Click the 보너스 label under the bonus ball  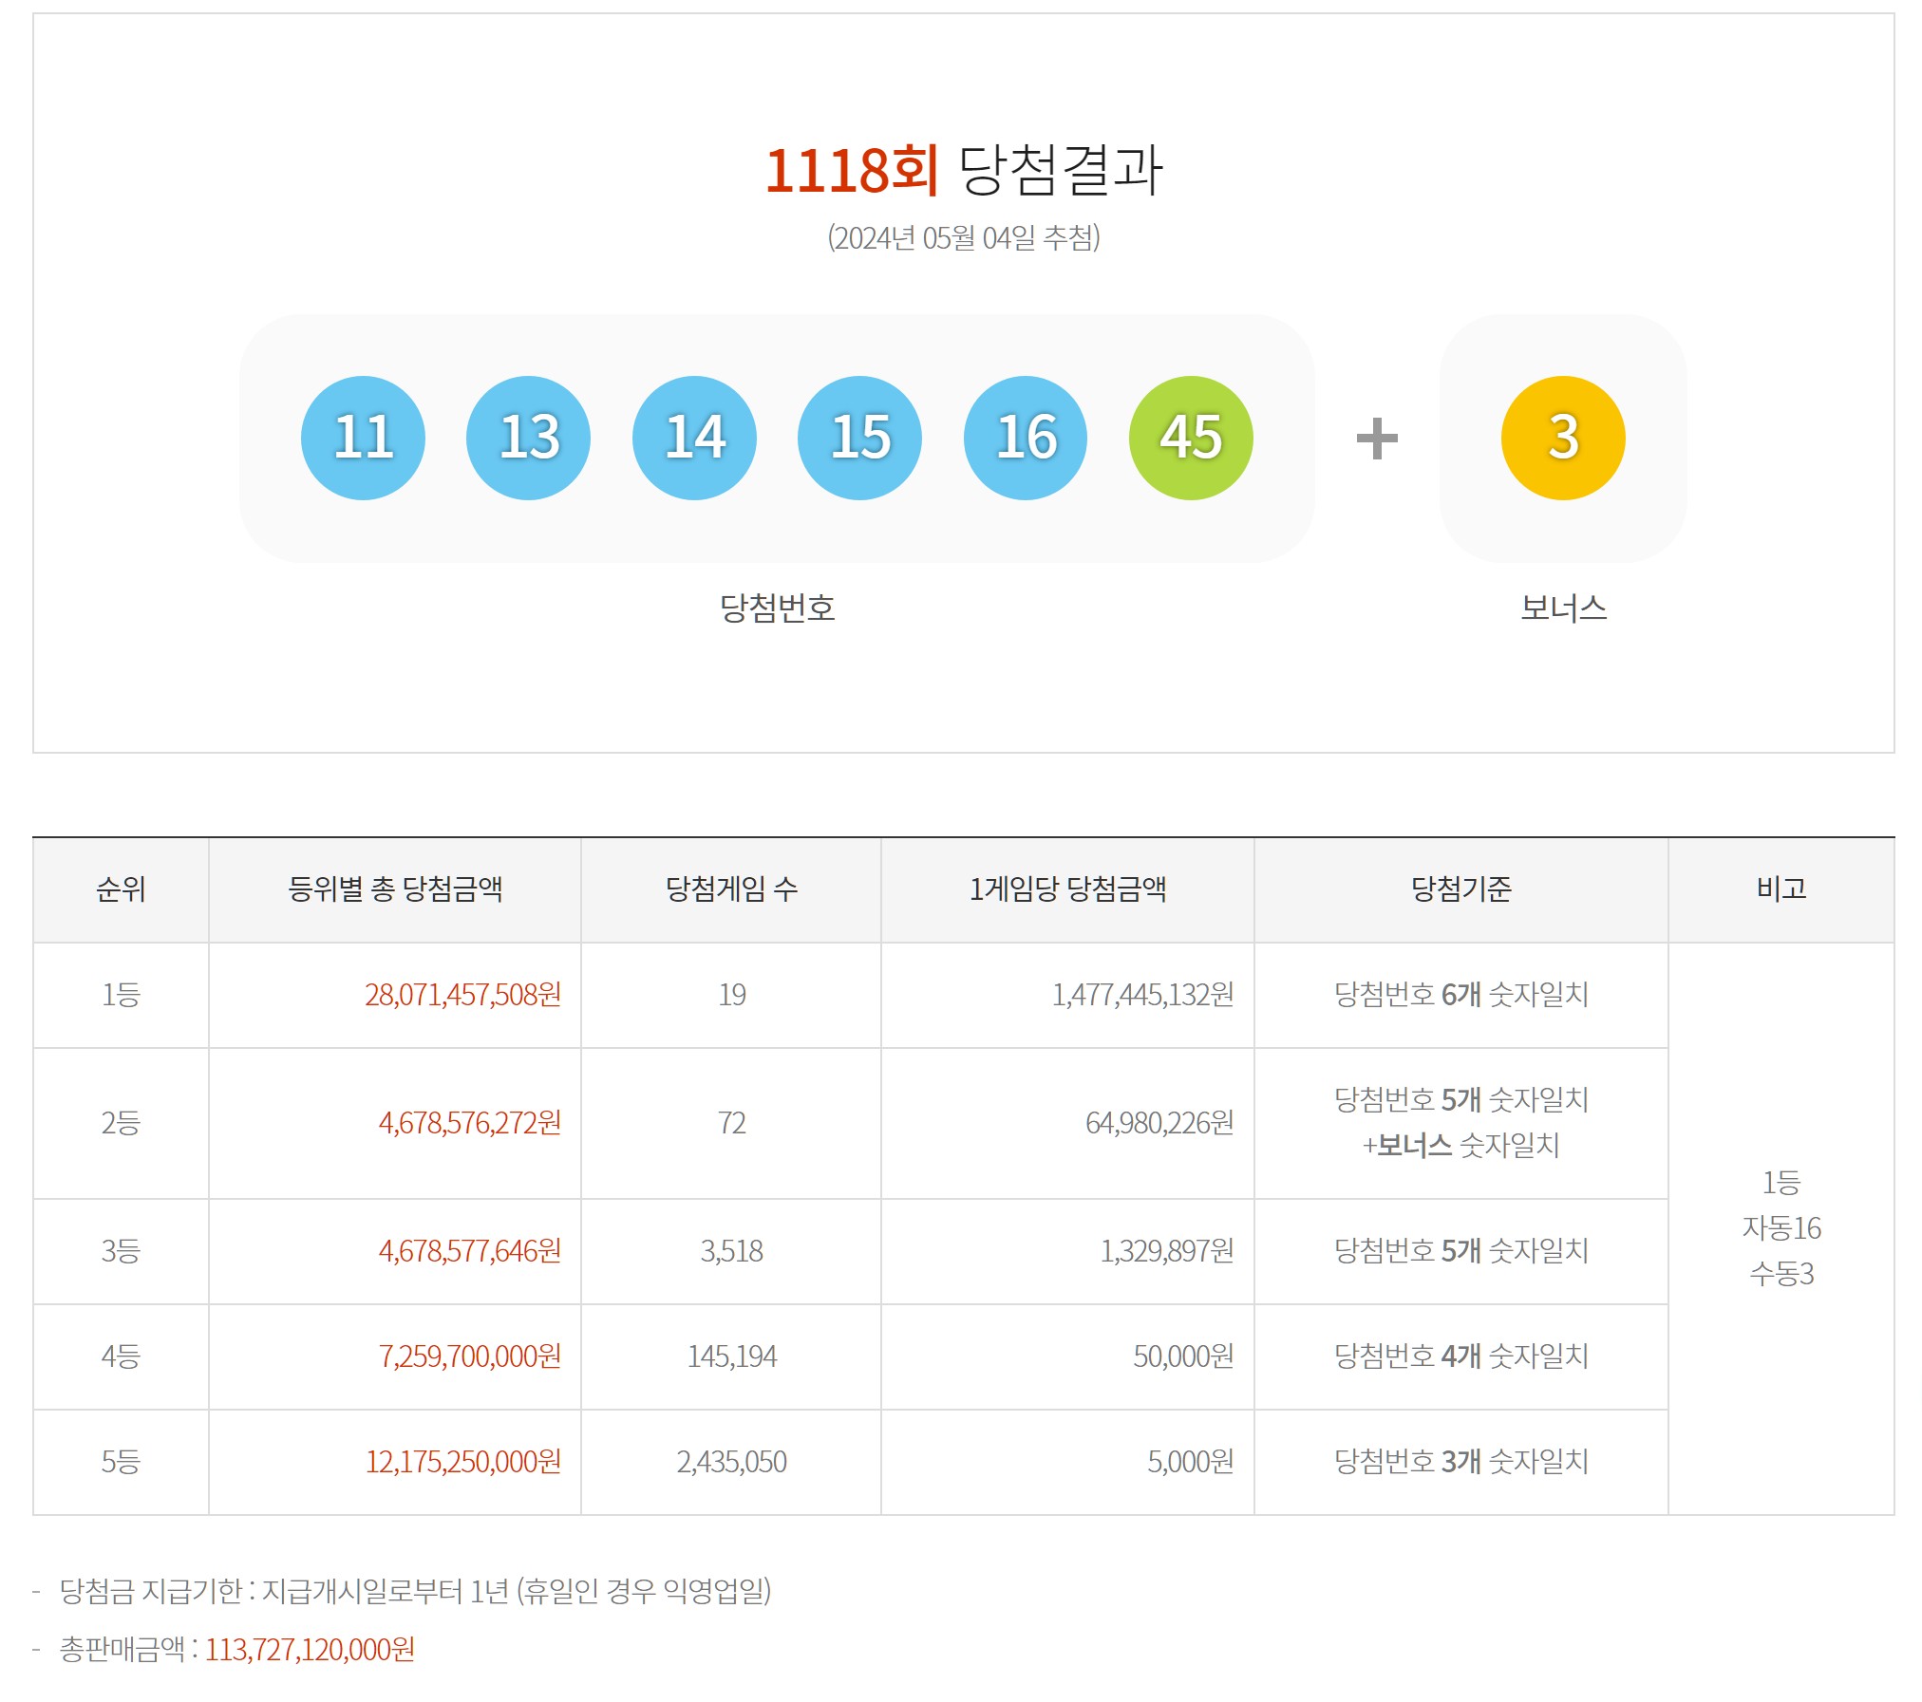(1563, 608)
